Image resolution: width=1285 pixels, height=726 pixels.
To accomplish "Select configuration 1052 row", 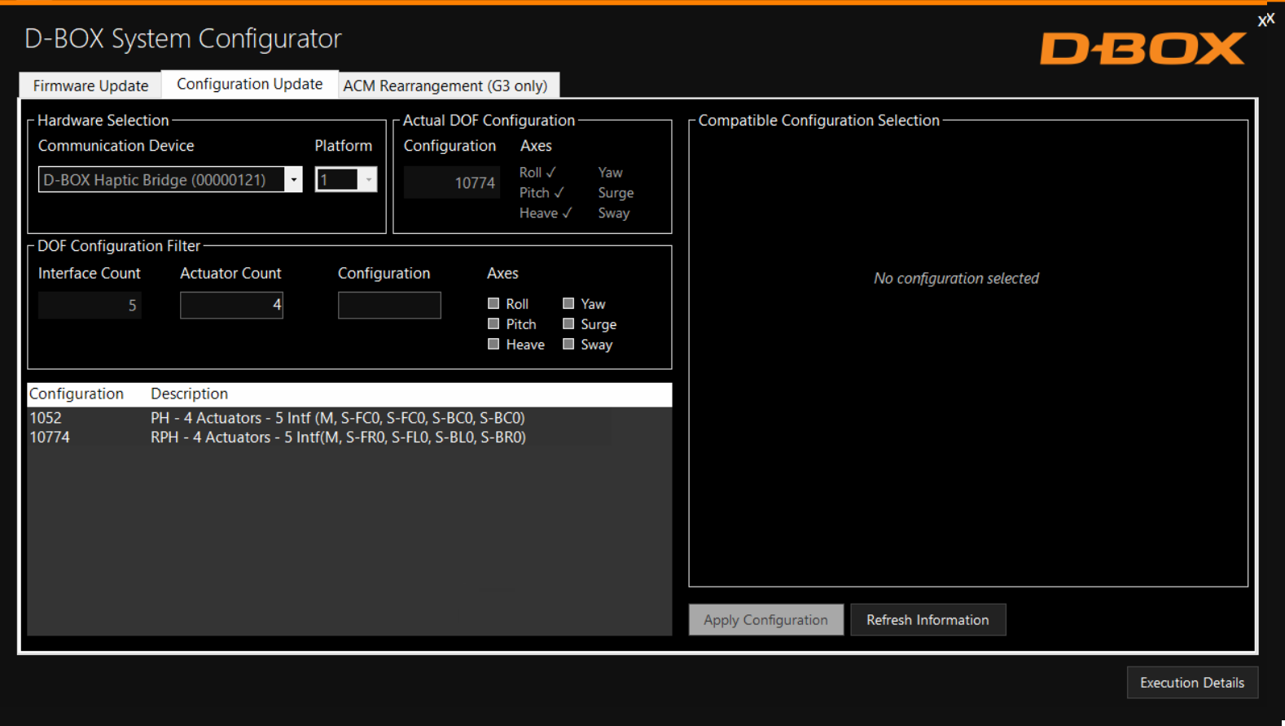I will [349, 417].
